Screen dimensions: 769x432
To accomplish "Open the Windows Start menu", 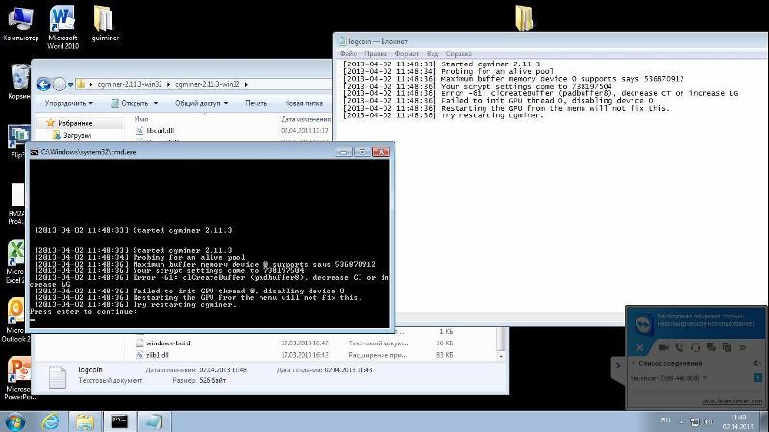I will coord(14,422).
